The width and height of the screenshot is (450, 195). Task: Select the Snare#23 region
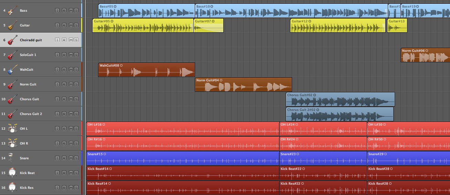pos(323,158)
